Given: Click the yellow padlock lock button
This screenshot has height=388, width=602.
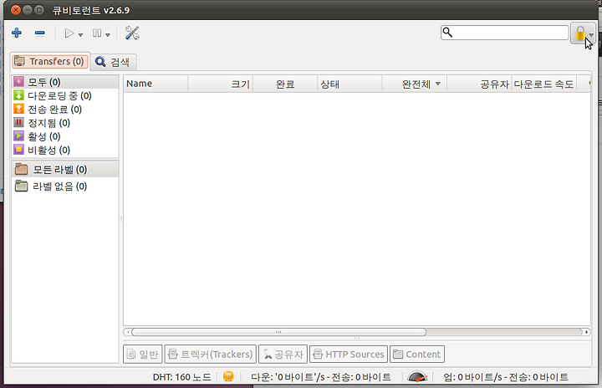Looking at the screenshot, I should tap(579, 33).
